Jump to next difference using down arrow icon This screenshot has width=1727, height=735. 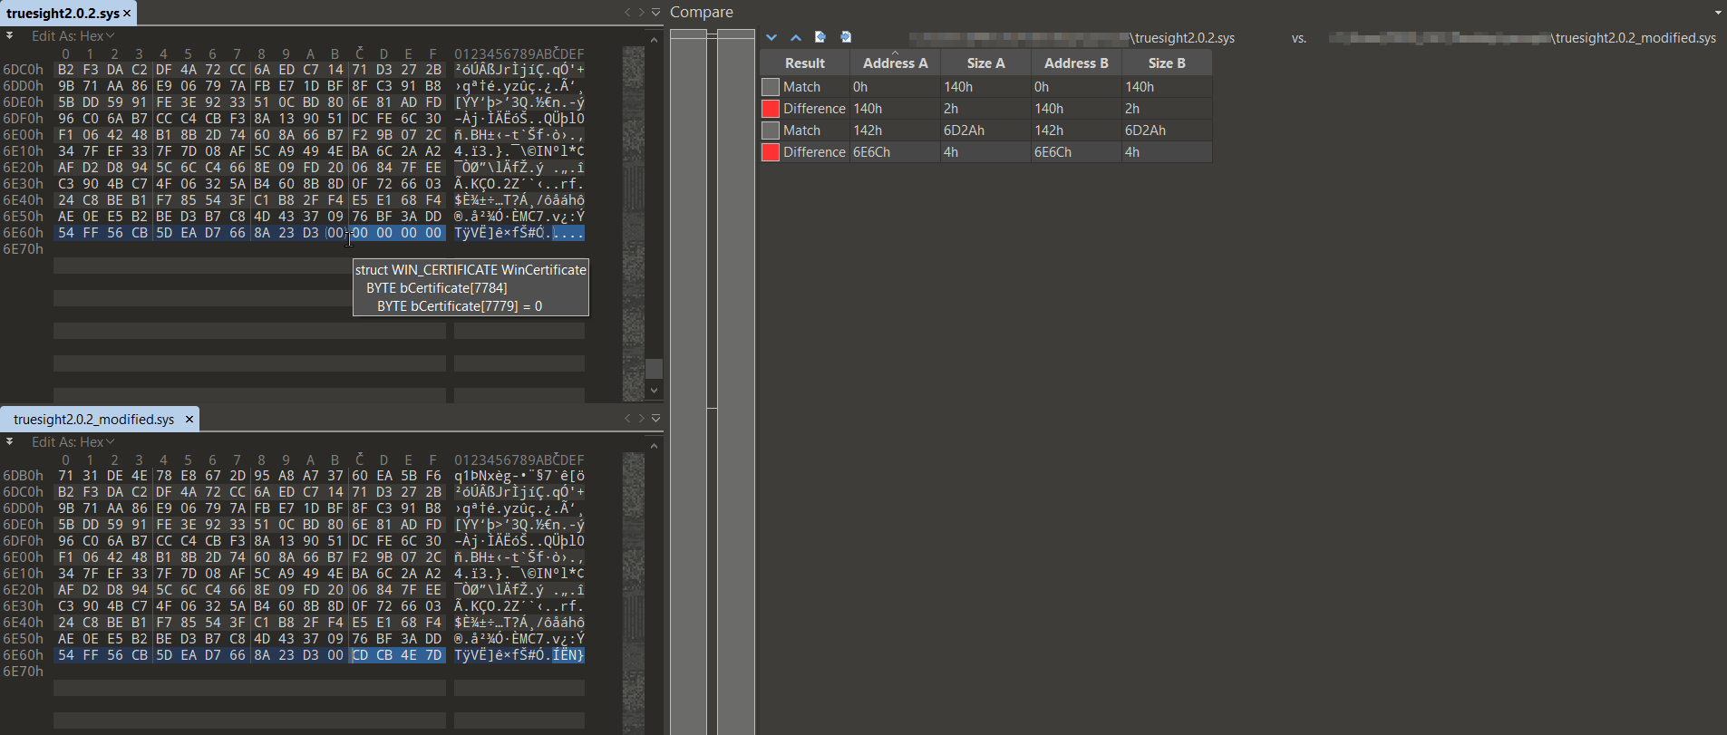pyautogui.click(x=771, y=37)
